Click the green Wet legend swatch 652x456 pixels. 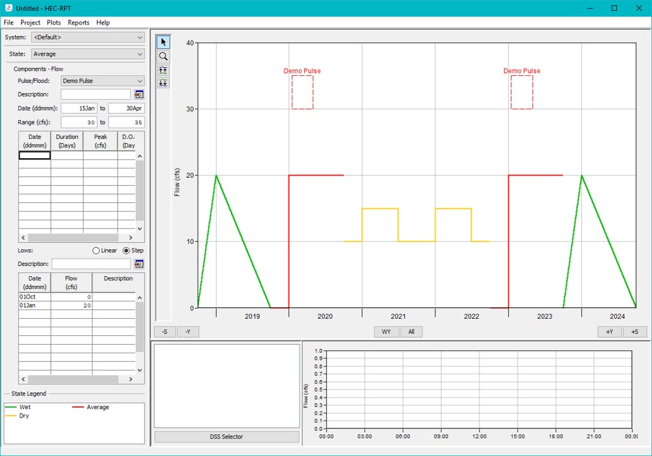tap(10, 407)
